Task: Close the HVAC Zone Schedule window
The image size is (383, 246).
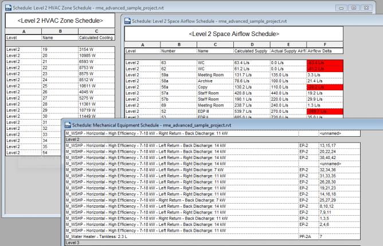Action: point(366,8)
